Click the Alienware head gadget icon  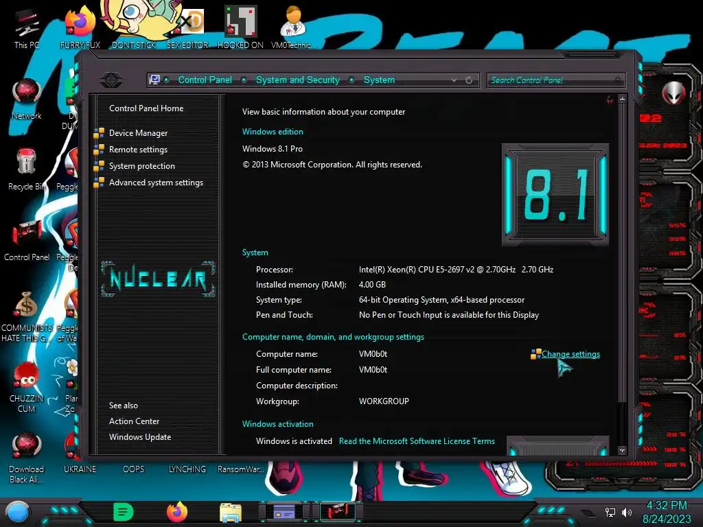click(674, 93)
